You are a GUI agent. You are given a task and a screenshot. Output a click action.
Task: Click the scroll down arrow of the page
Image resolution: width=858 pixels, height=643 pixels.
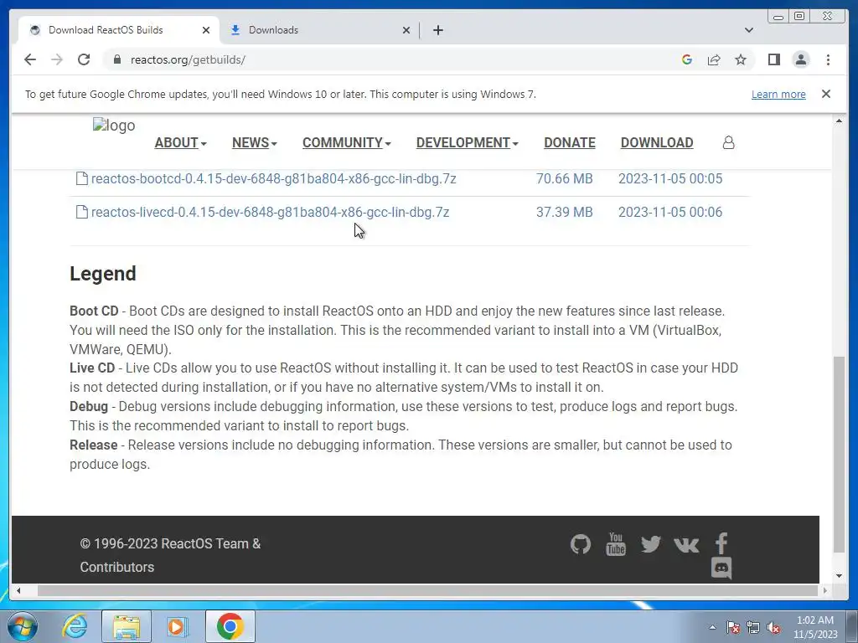click(839, 575)
